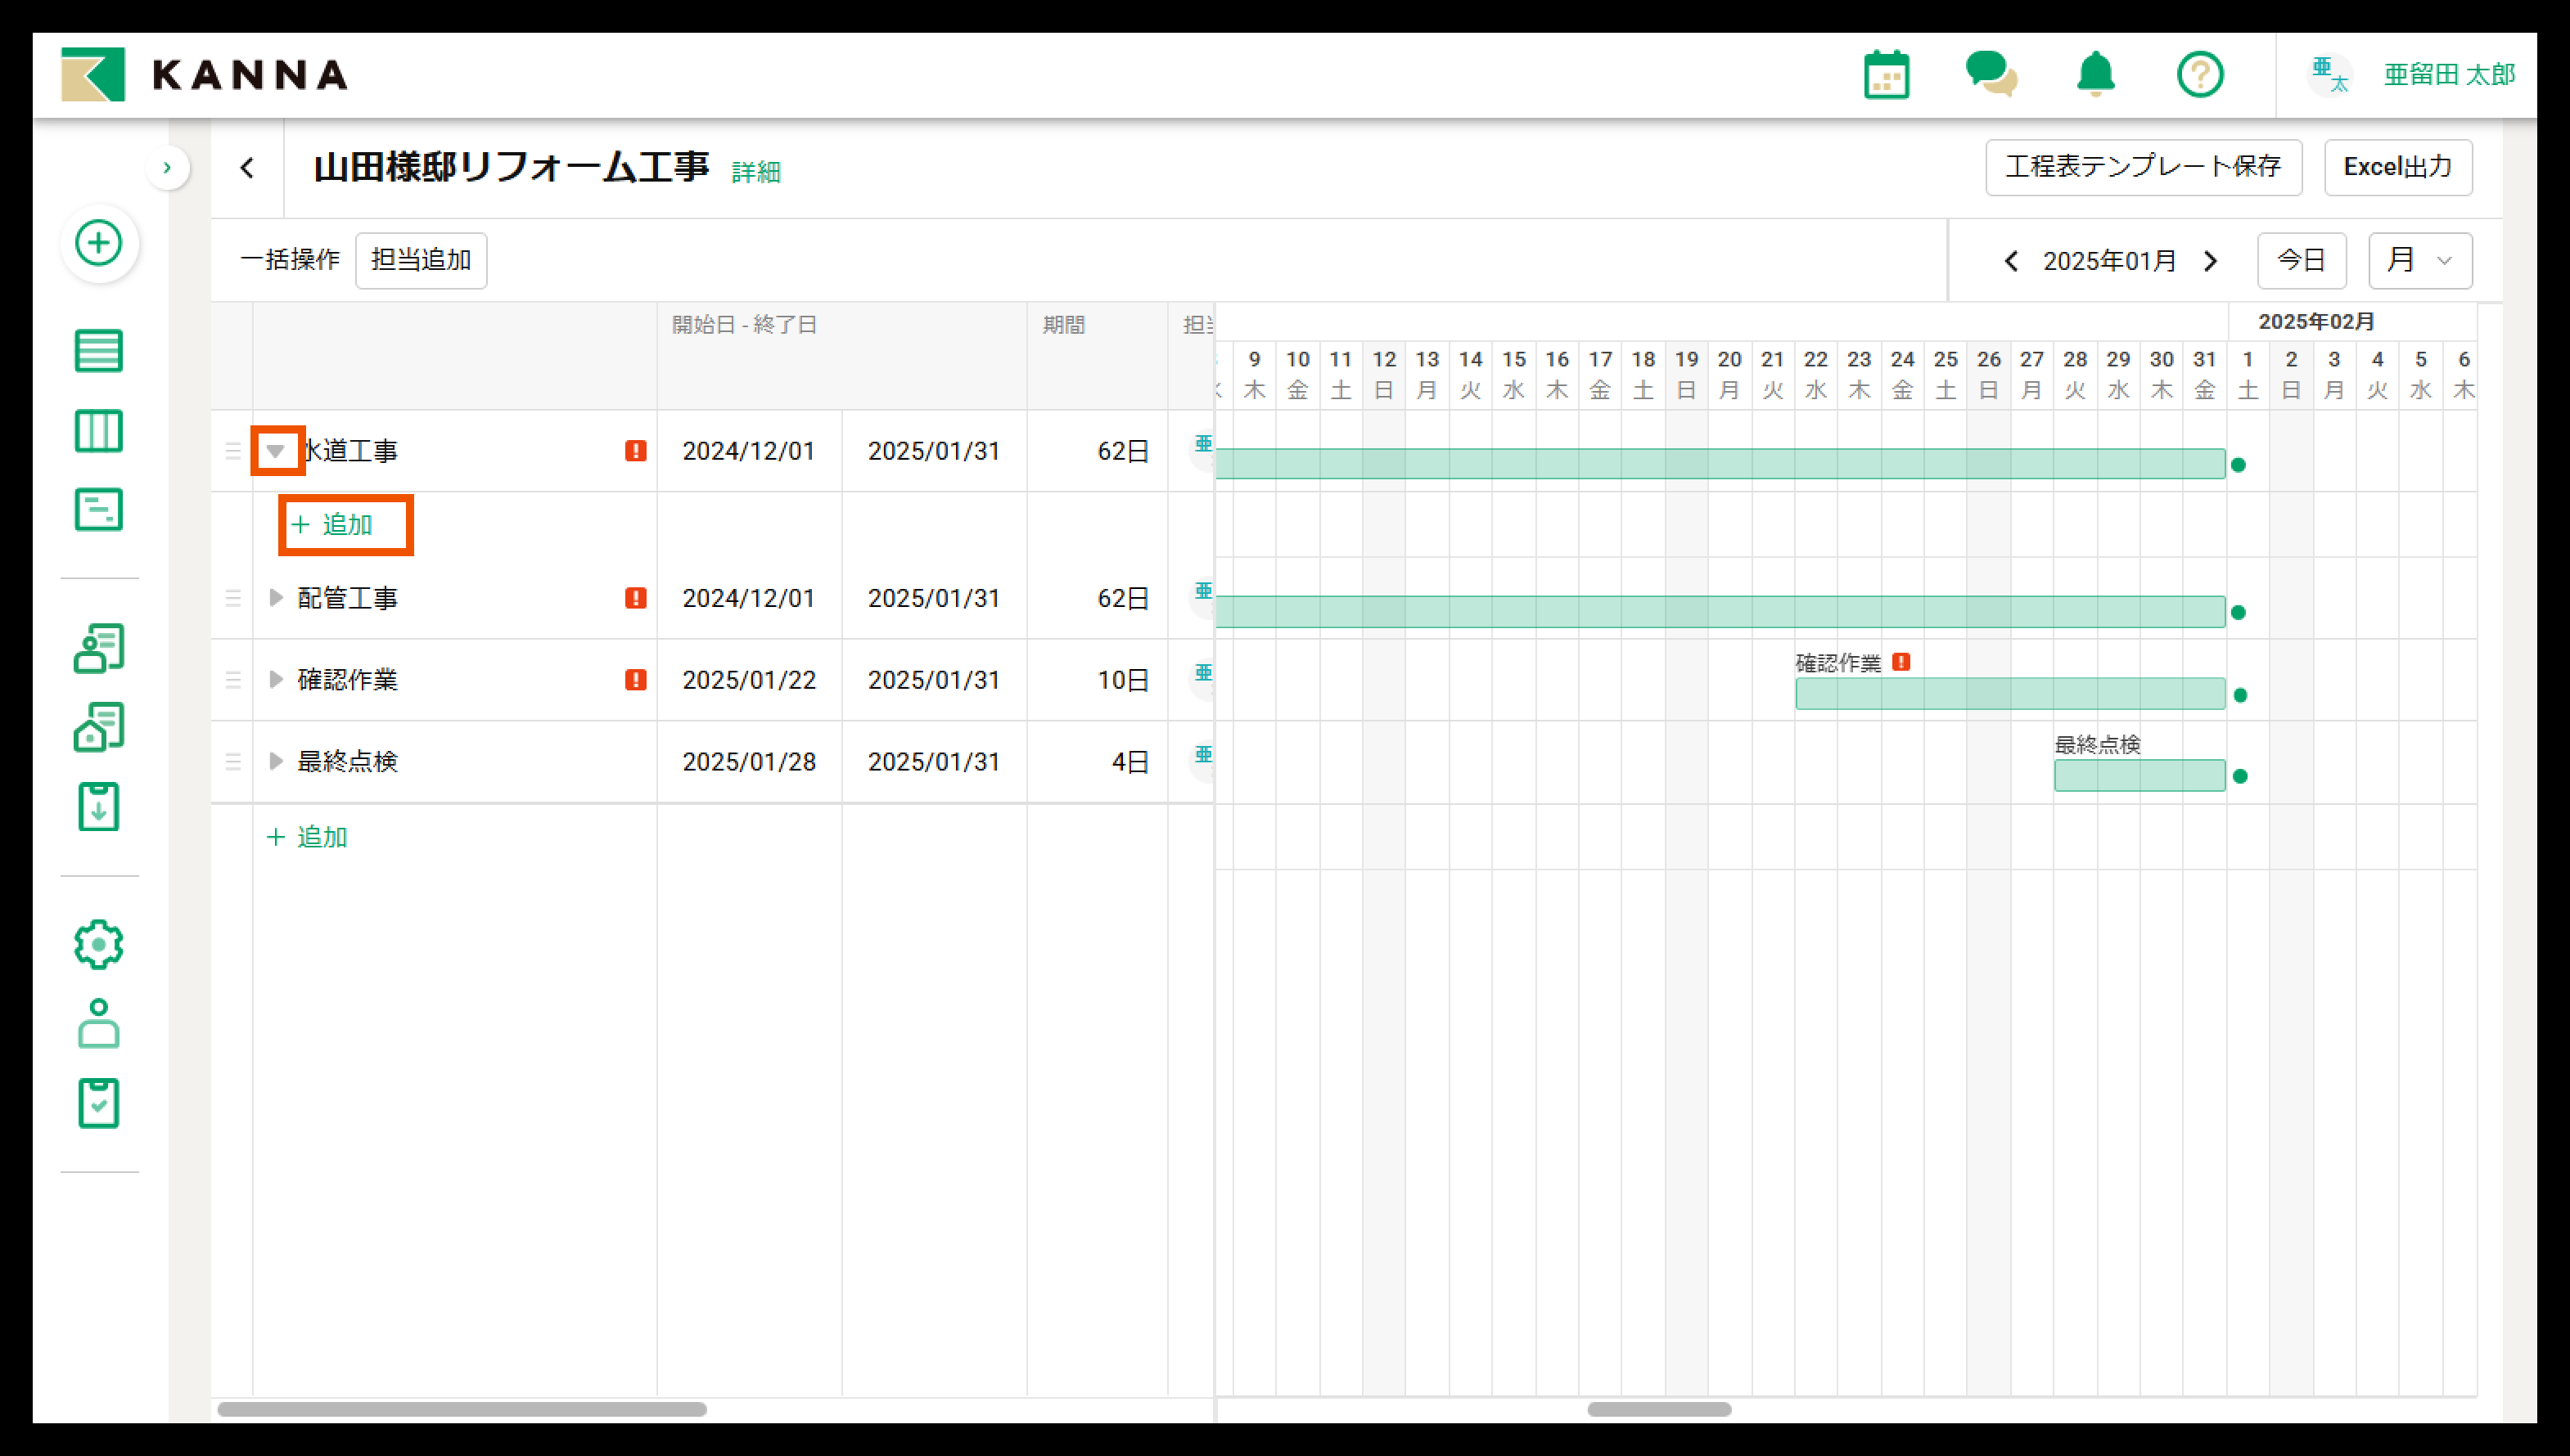This screenshot has width=2570, height=1456.
Task: Click the plus circle create icon in sidebar
Action: pos(98,243)
